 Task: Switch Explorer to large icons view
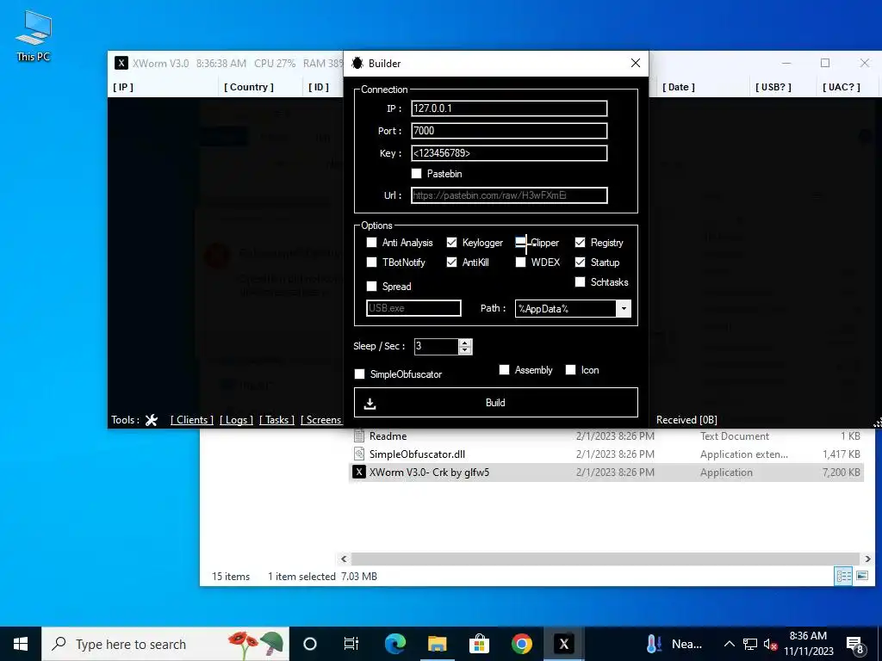(862, 576)
